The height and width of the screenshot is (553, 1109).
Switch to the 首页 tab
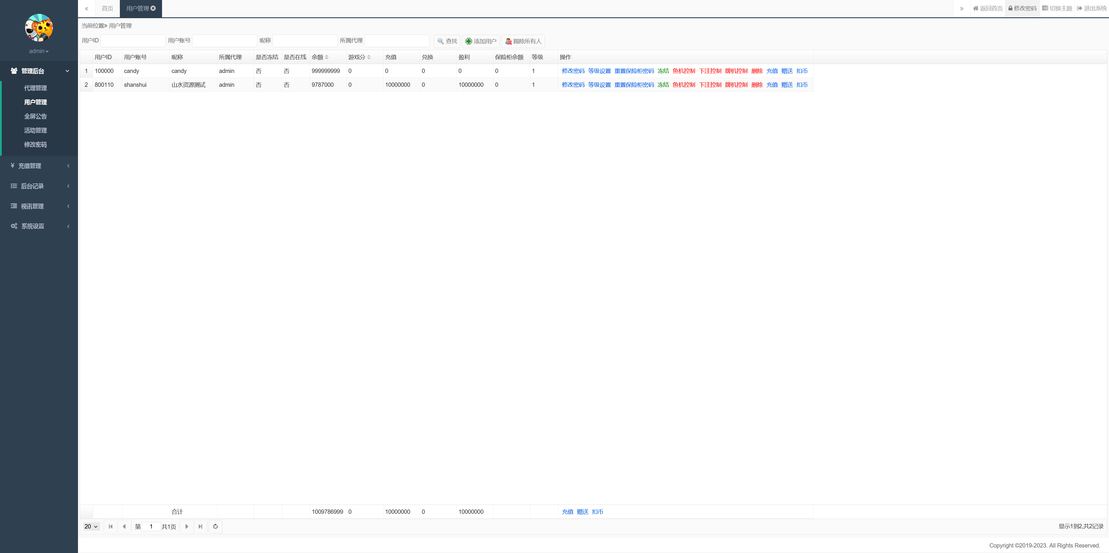[x=107, y=8]
